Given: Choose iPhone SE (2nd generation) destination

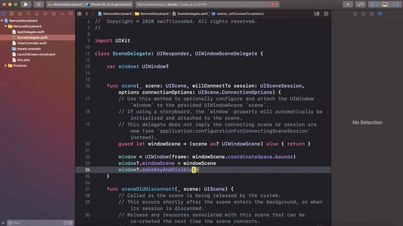Looking at the screenshot, I should (x=109, y=4).
